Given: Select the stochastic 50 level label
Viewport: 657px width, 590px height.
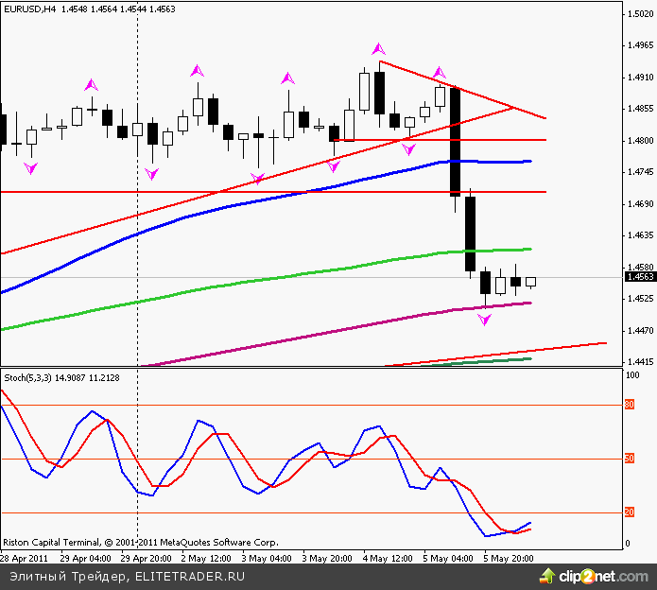Looking at the screenshot, I should (630, 459).
